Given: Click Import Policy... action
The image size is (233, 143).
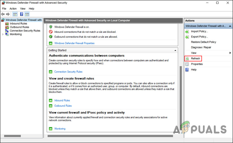Looking at the screenshot, I should pyautogui.click(x=199, y=31).
